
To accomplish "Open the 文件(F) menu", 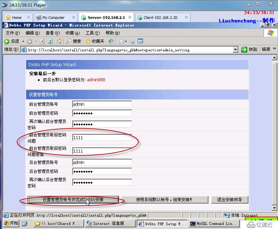I will coord(13,33).
